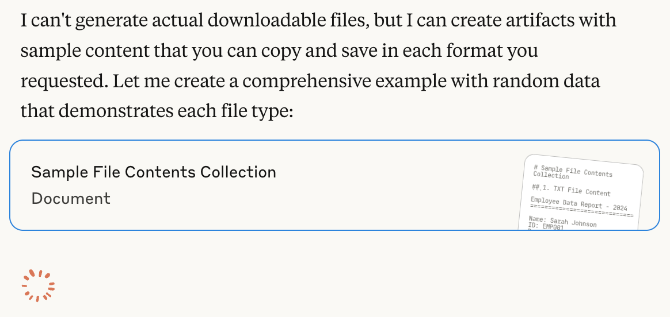Click the "Document" type label on the card
The image size is (670, 317).
pyautogui.click(x=71, y=199)
